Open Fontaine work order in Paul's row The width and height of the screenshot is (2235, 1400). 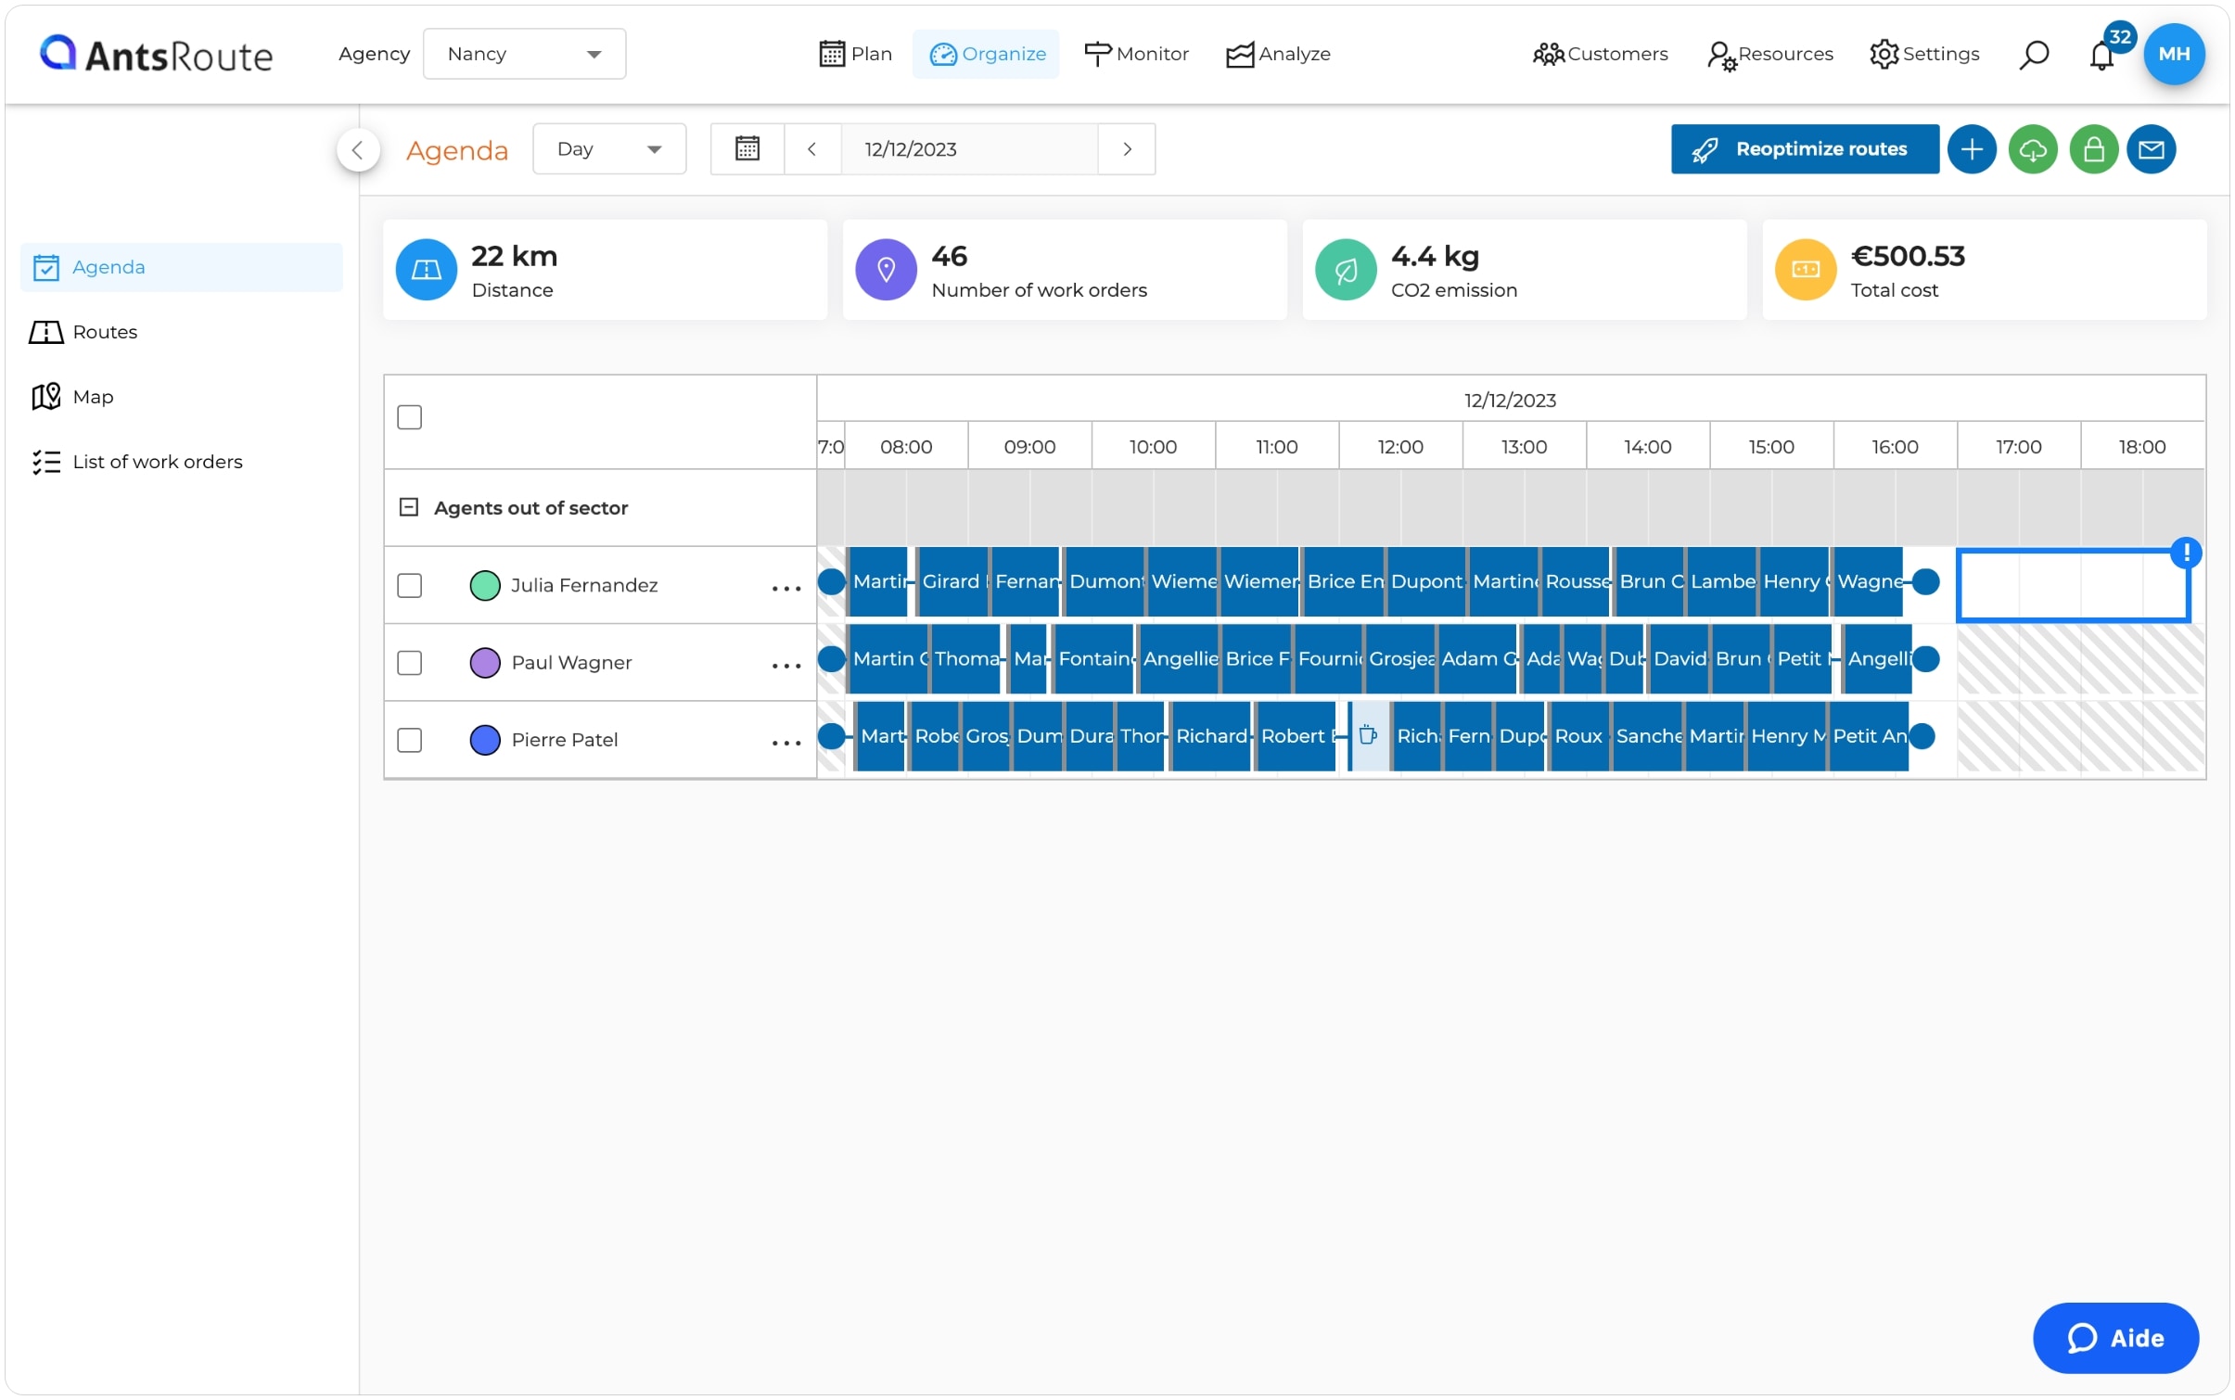[x=1092, y=658]
